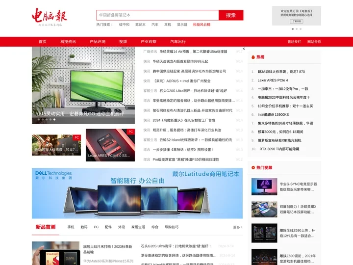Select third dot of main slideshow
This screenshot has width=353, height=265.
(x=47, y=119)
